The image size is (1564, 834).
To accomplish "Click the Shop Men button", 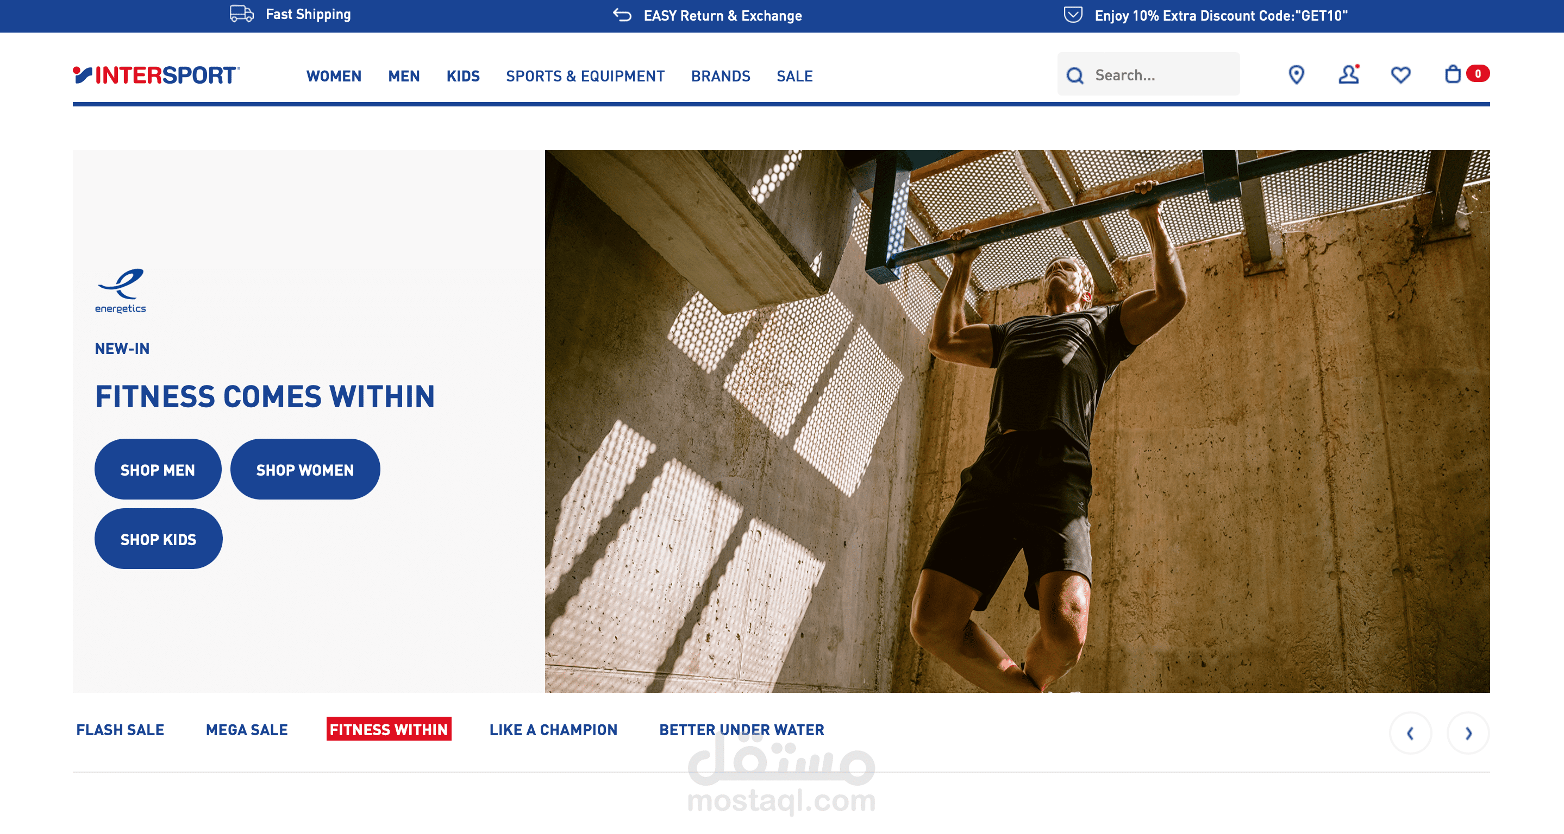I will click(x=158, y=470).
